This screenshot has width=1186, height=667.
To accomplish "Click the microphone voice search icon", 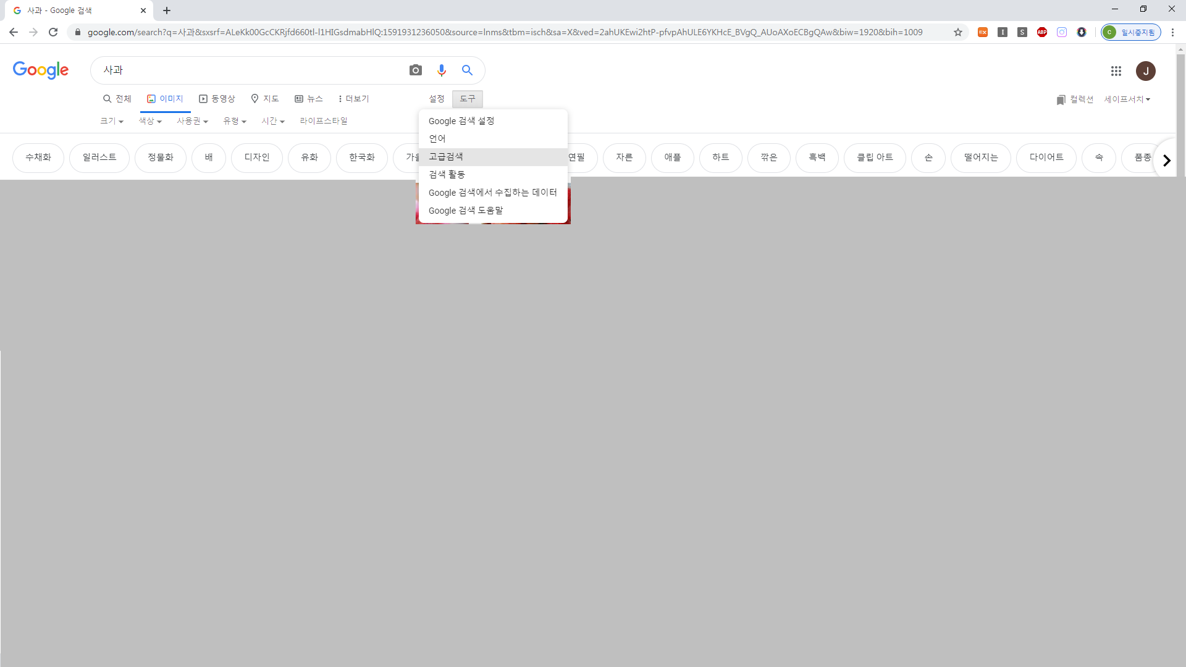I will pos(441,70).
